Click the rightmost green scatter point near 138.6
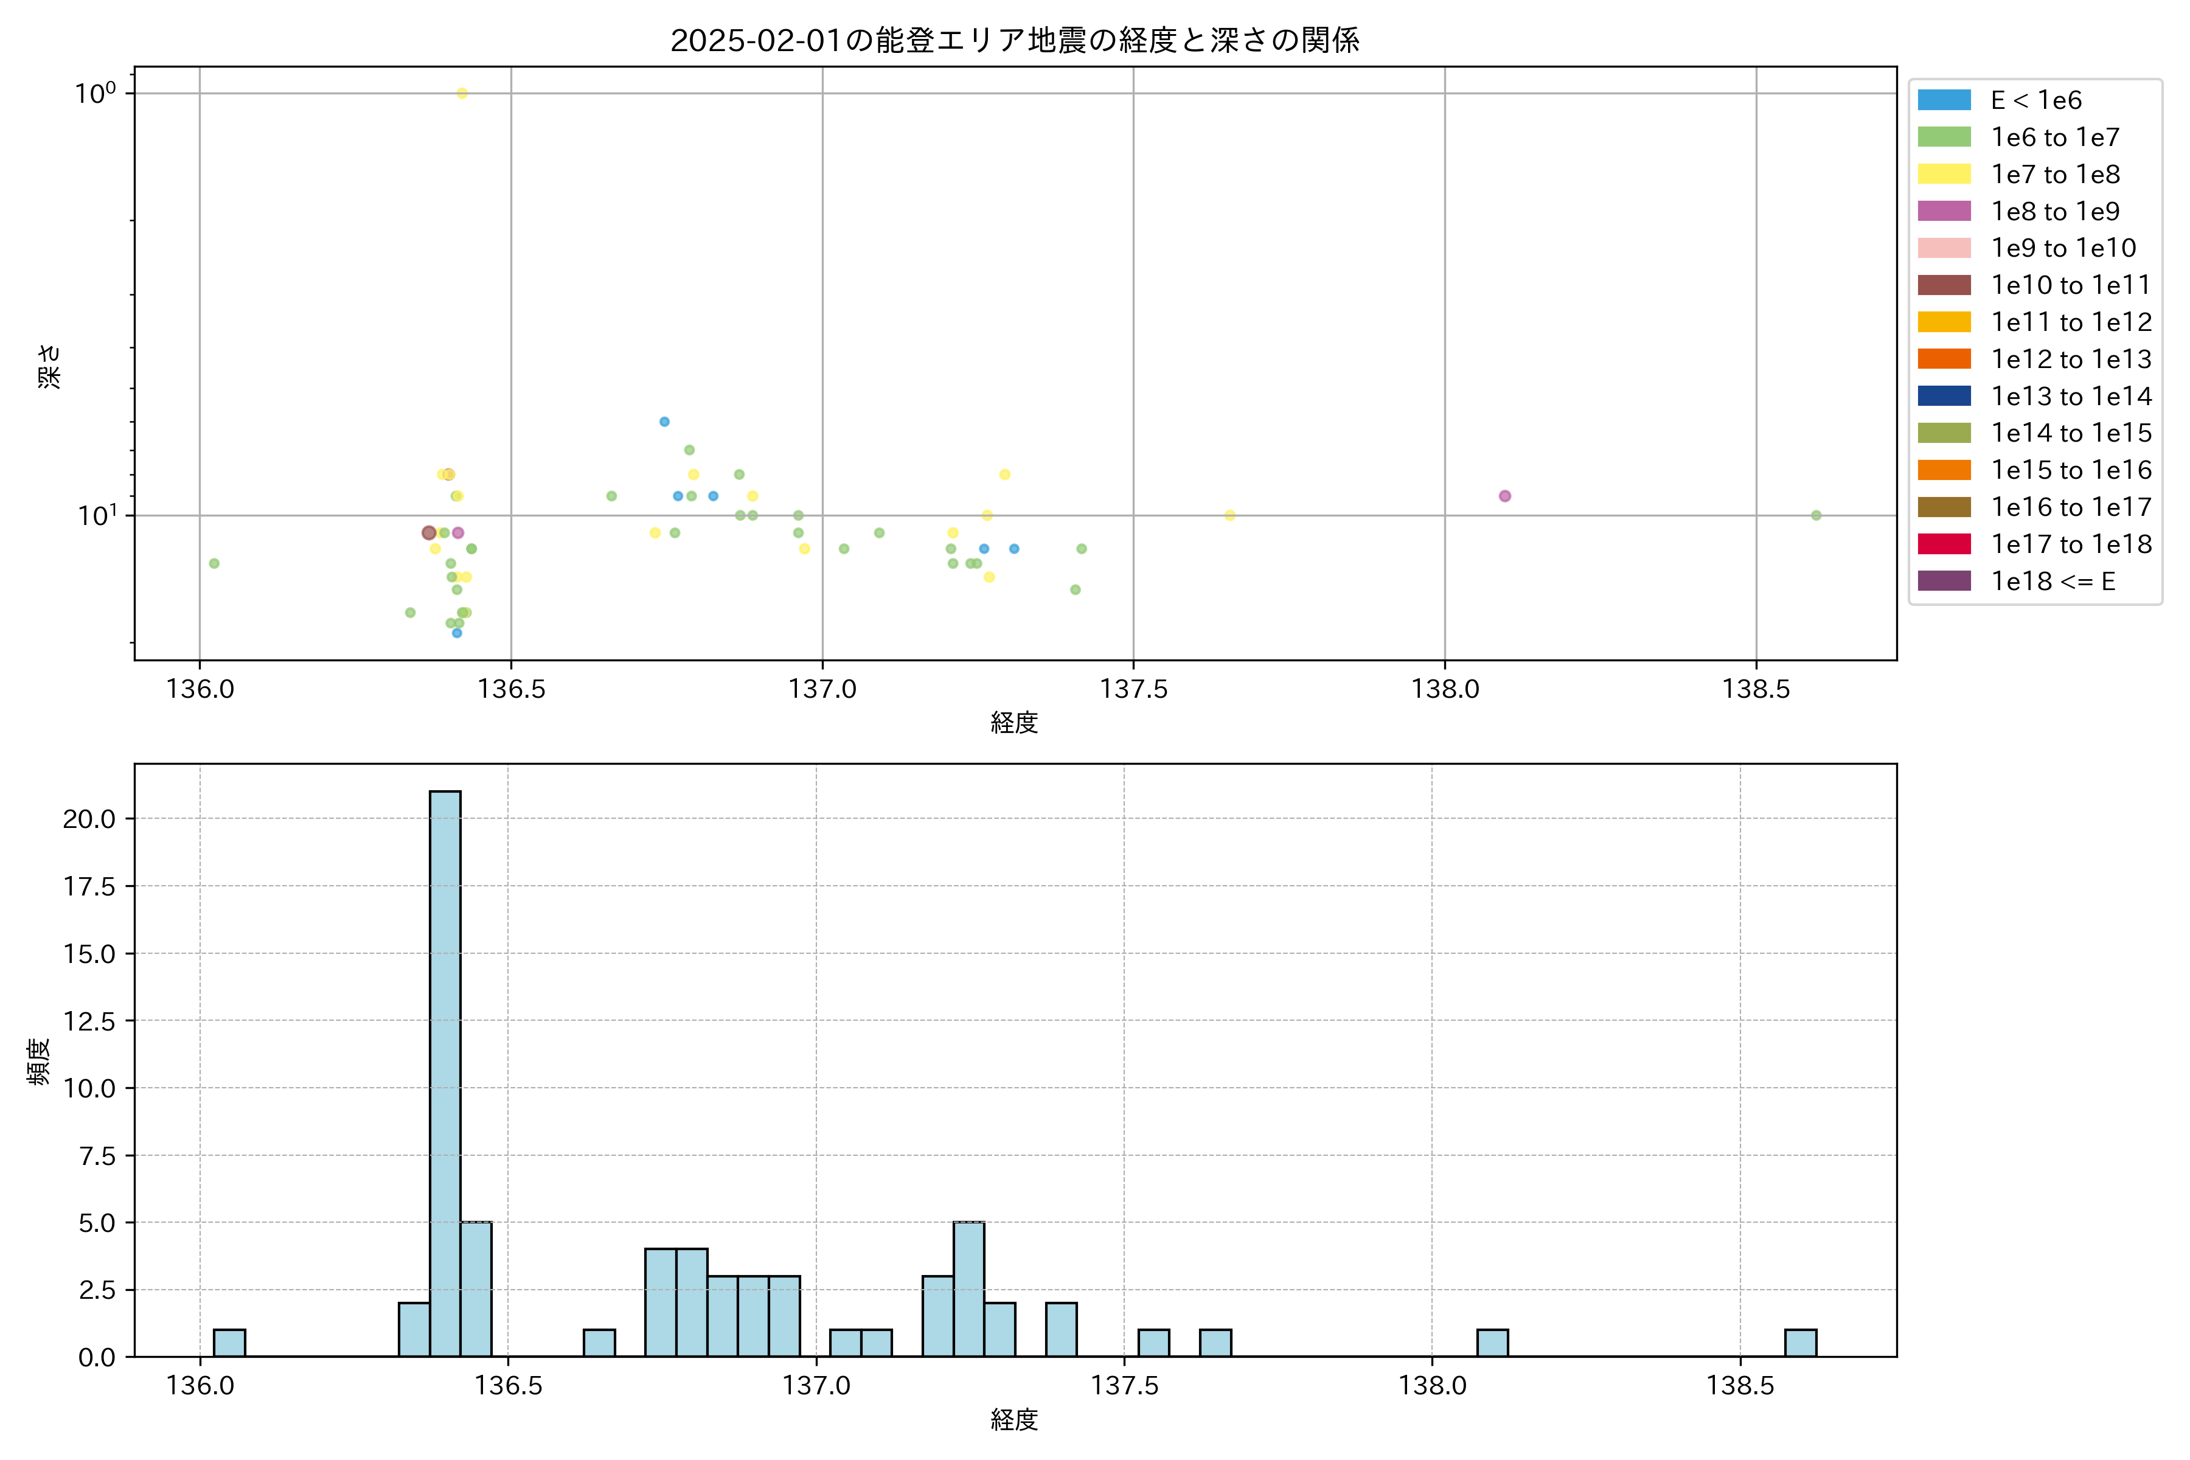Viewport: 2190px width, 1460px height. (1816, 515)
